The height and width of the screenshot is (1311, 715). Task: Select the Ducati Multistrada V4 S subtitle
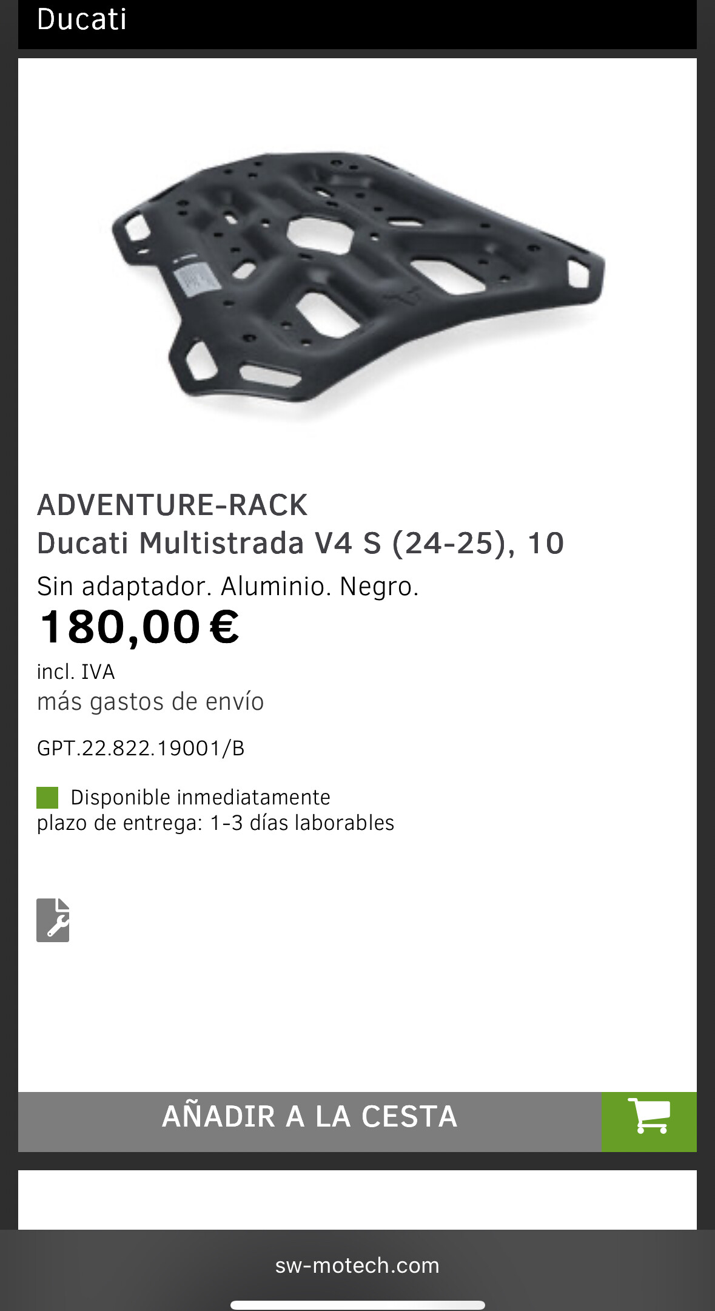pyautogui.click(x=300, y=543)
